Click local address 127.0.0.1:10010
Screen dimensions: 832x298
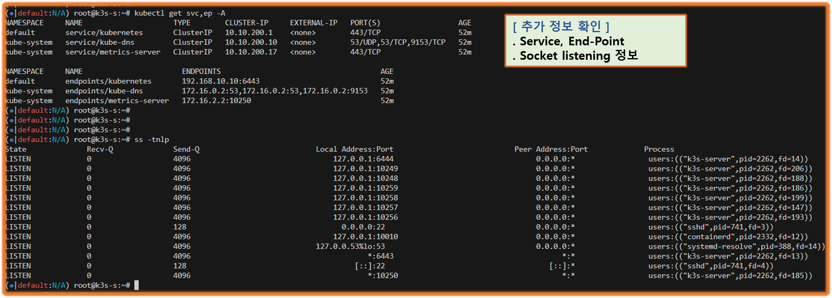(x=365, y=237)
